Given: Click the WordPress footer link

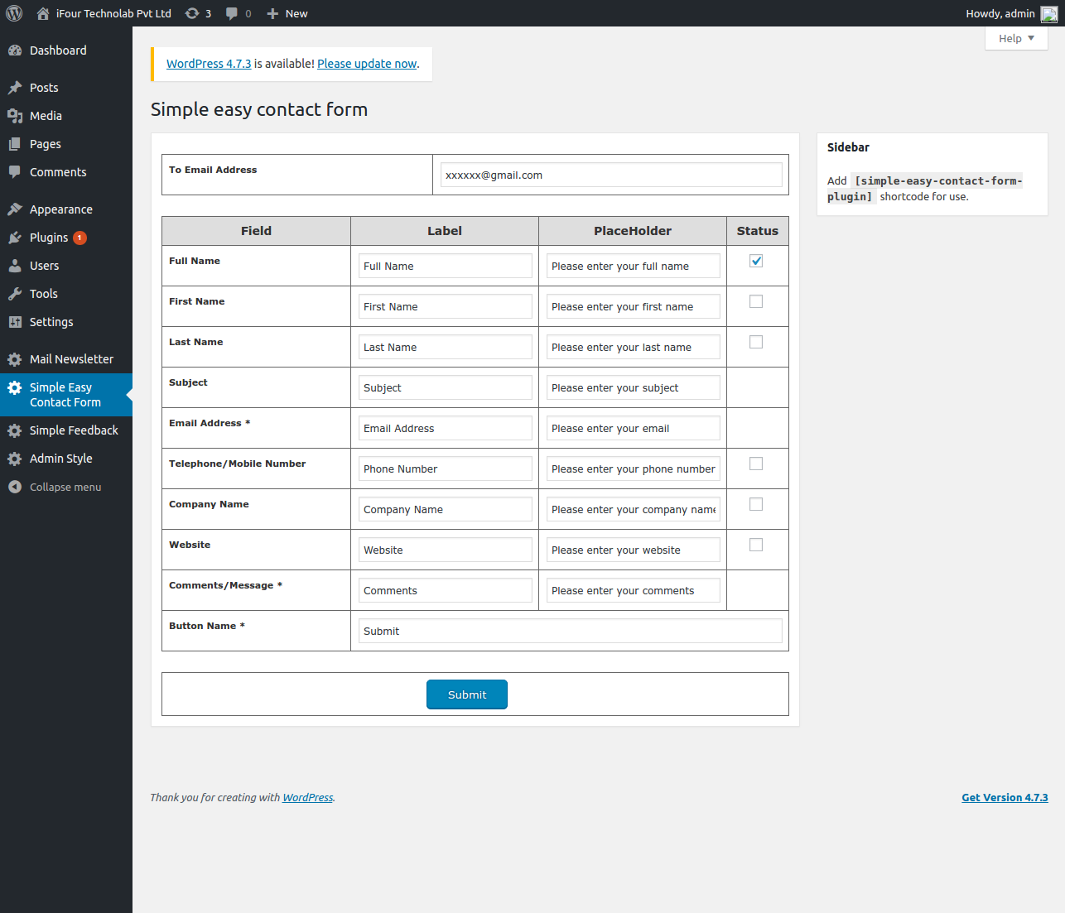Looking at the screenshot, I should coord(308,798).
